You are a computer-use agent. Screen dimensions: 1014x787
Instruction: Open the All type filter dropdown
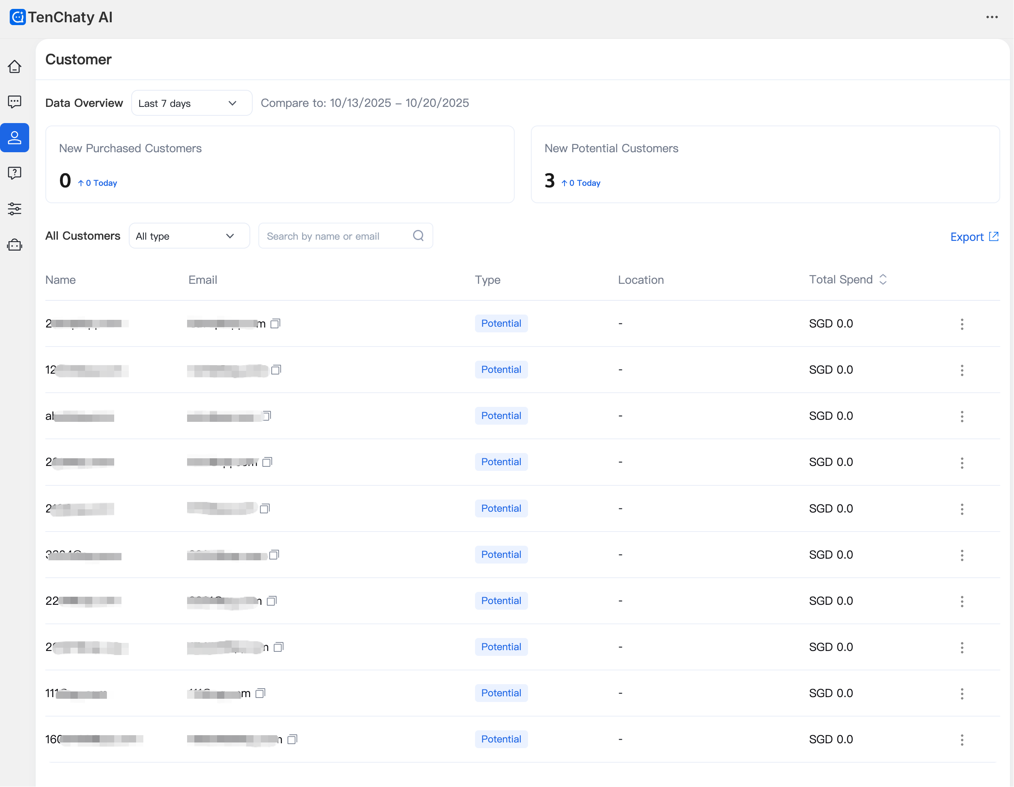coord(189,236)
